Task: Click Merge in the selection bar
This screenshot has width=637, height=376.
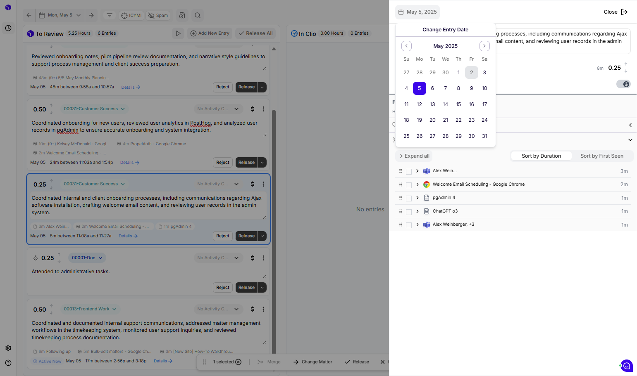Action: tap(269, 362)
